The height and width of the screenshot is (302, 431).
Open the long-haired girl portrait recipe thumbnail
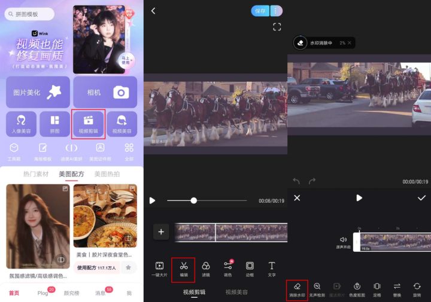point(38,226)
